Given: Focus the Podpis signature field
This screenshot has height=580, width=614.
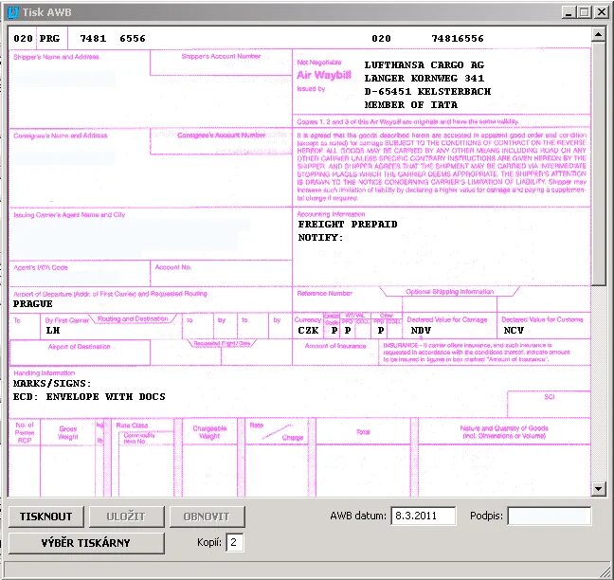Looking at the screenshot, I should [x=550, y=516].
